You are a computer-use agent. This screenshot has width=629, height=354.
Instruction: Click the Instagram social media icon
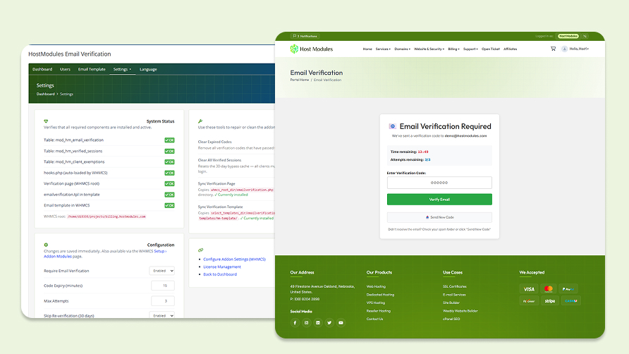(x=307, y=323)
